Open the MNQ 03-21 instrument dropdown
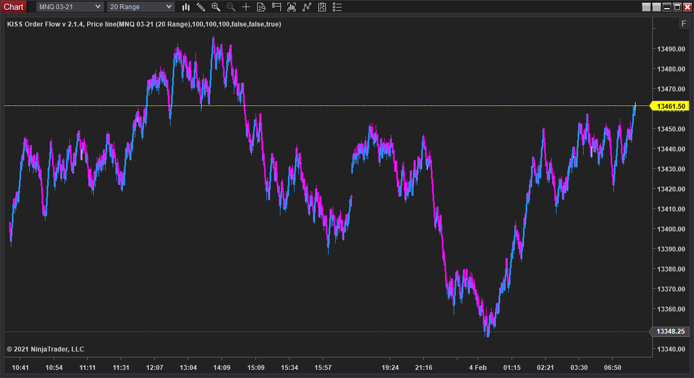Screen dimensions: 694x378 pos(69,7)
